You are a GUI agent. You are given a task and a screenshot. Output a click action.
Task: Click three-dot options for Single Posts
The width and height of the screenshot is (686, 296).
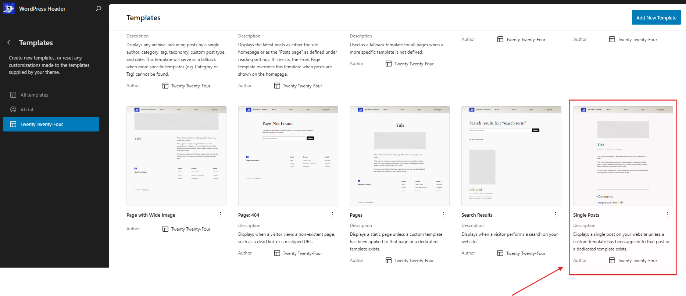click(x=667, y=215)
